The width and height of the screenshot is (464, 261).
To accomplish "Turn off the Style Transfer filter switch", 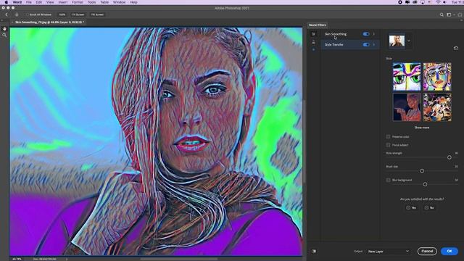I will pyautogui.click(x=366, y=45).
